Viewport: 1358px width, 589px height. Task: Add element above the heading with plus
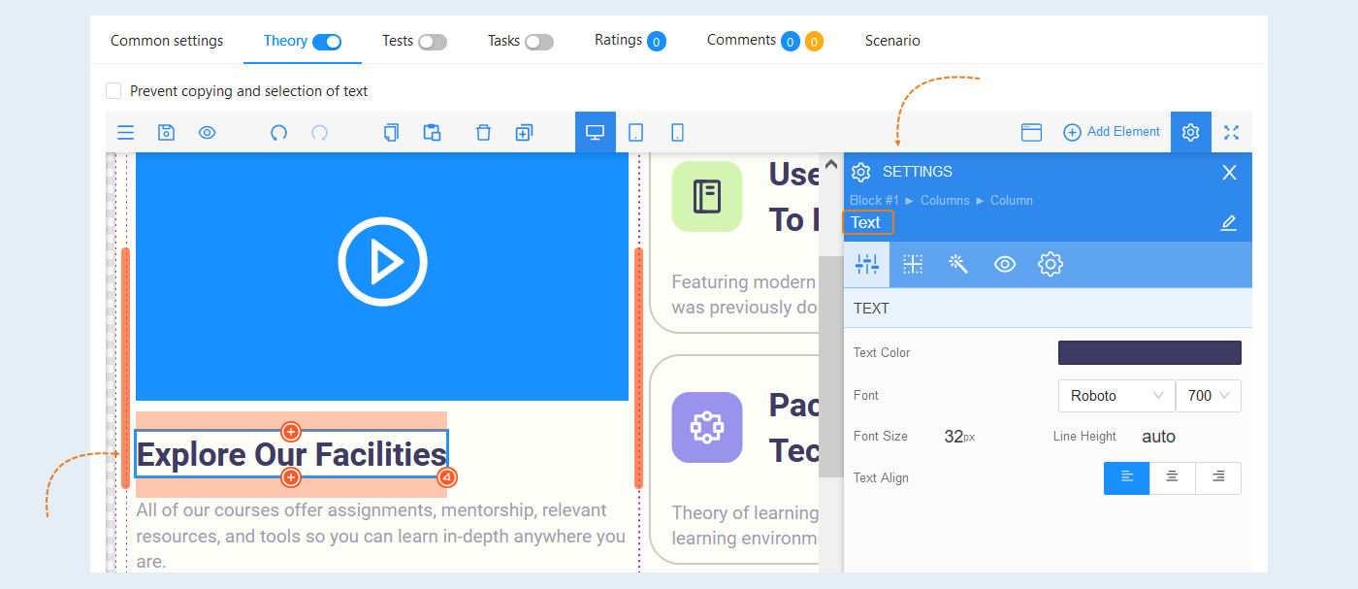click(290, 431)
